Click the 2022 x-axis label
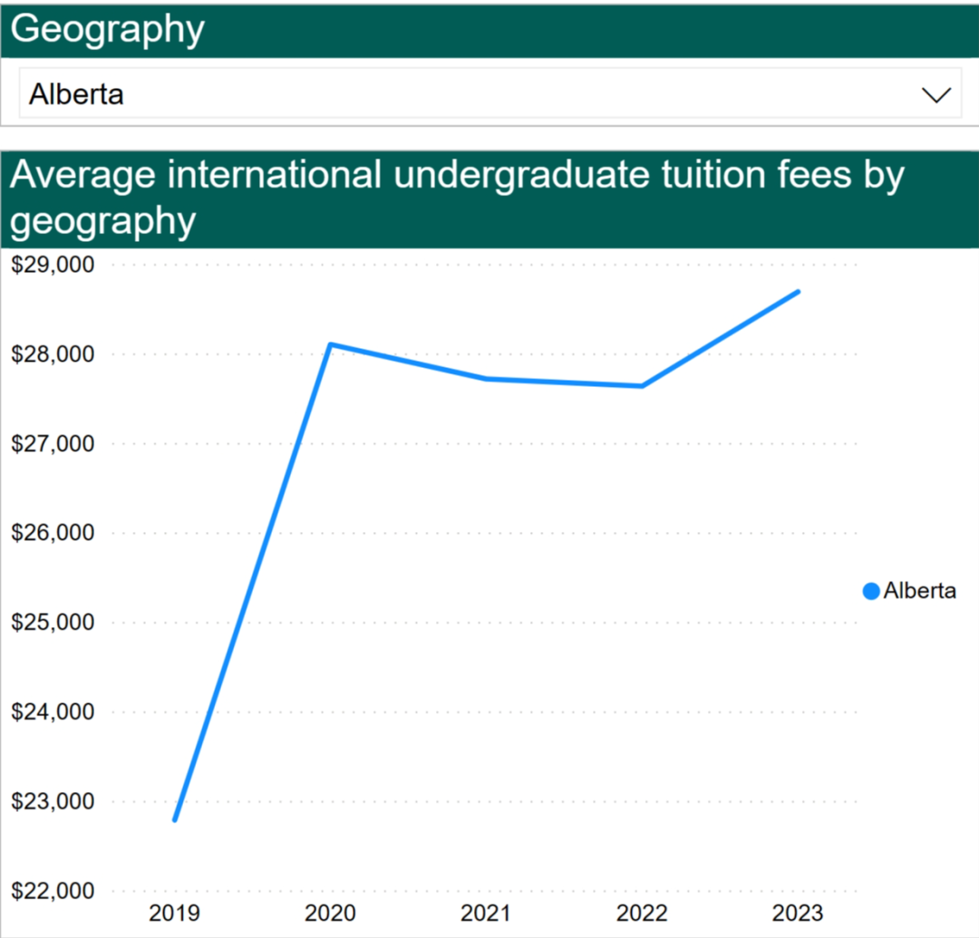 point(642,913)
